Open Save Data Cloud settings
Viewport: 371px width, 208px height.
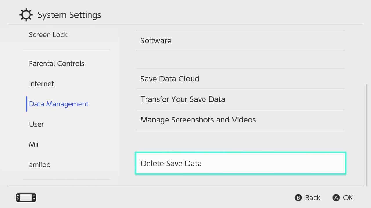pyautogui.click(x=241, y=79)
